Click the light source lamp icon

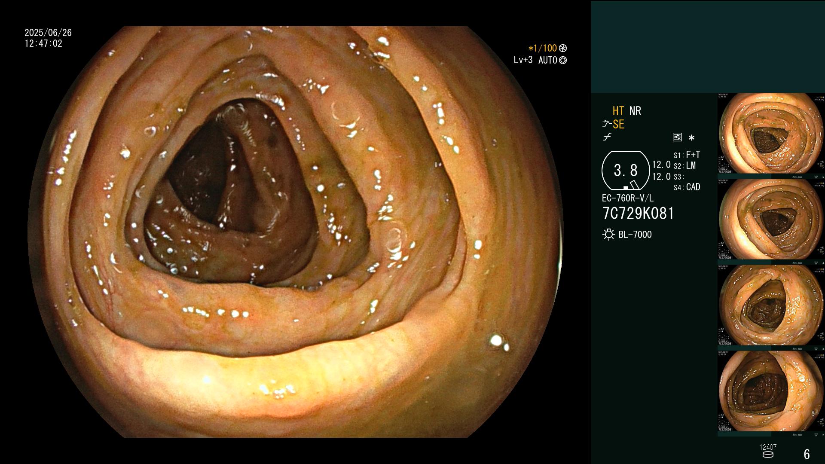(608, 235)
